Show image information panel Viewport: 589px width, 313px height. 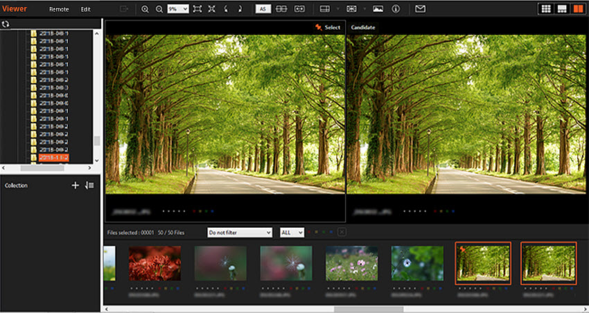(x=396, y=9)
